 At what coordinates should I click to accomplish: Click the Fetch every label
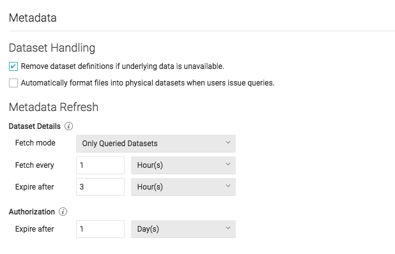click(x=35, y=165)
